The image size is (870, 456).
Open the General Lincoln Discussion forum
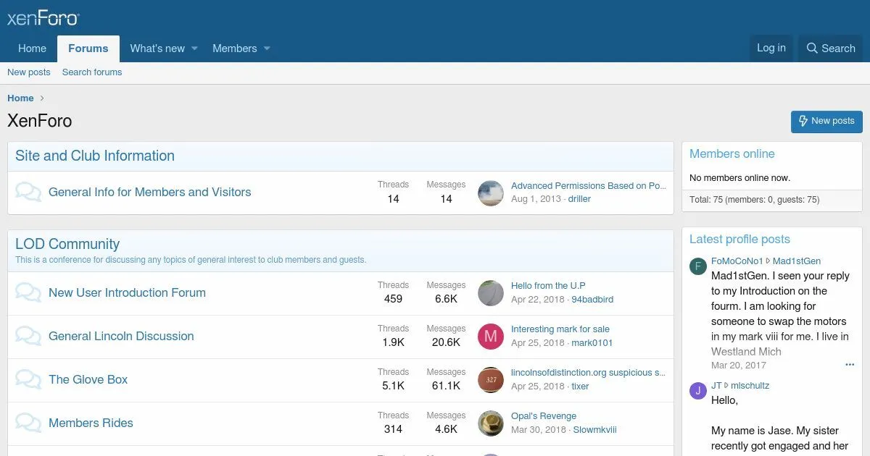pyautogui.click(x=121, y=337)
